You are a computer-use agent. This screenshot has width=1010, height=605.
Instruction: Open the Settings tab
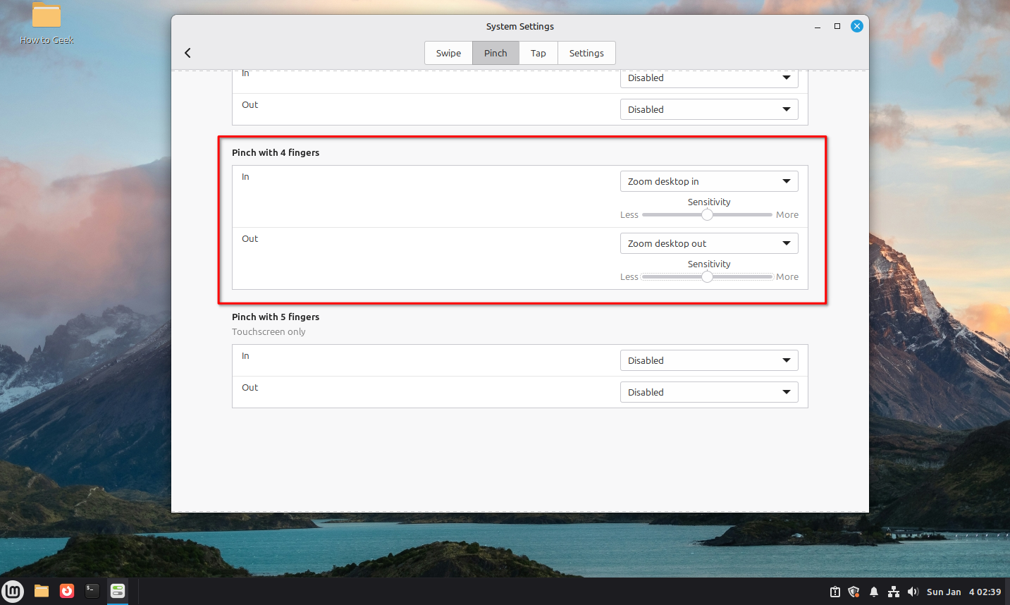click(586, 52)
